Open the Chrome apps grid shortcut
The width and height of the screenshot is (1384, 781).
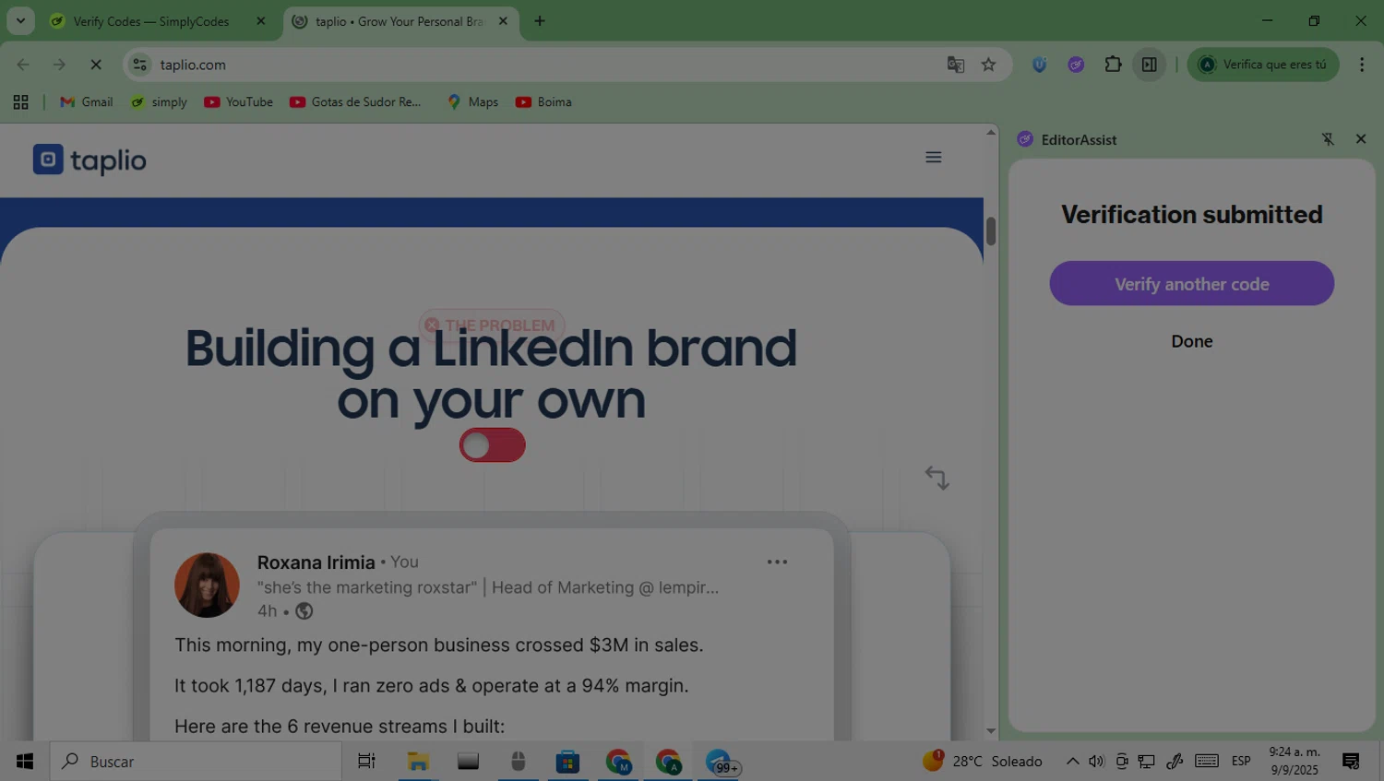coord(20,102)
